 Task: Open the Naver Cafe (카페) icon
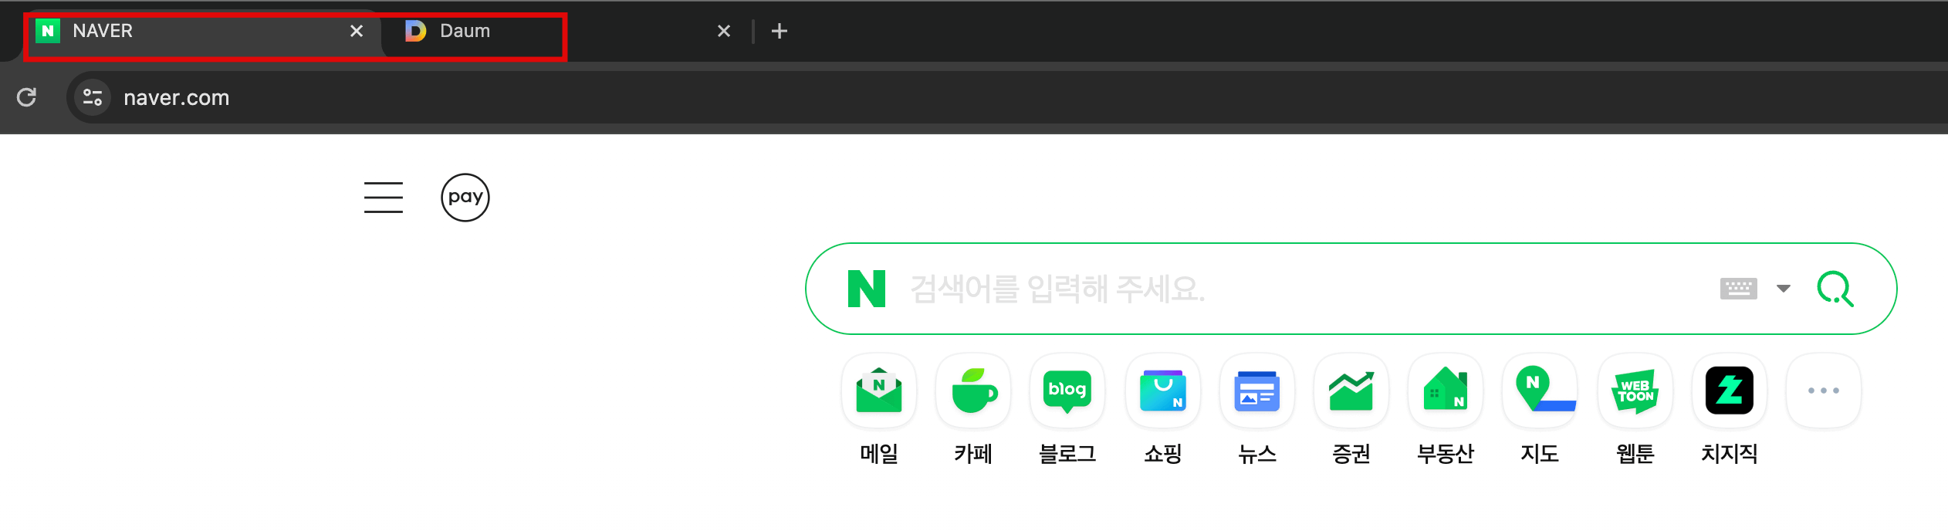click(973, 391)
